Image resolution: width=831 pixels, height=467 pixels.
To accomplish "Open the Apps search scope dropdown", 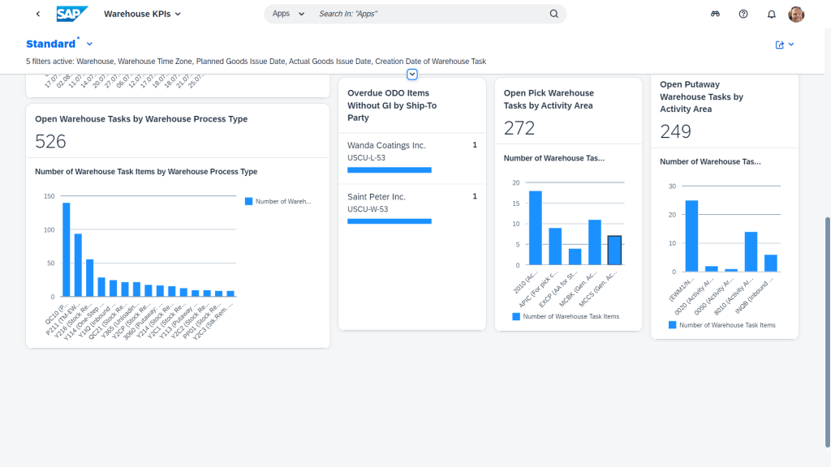I will (x=288, y=14).
